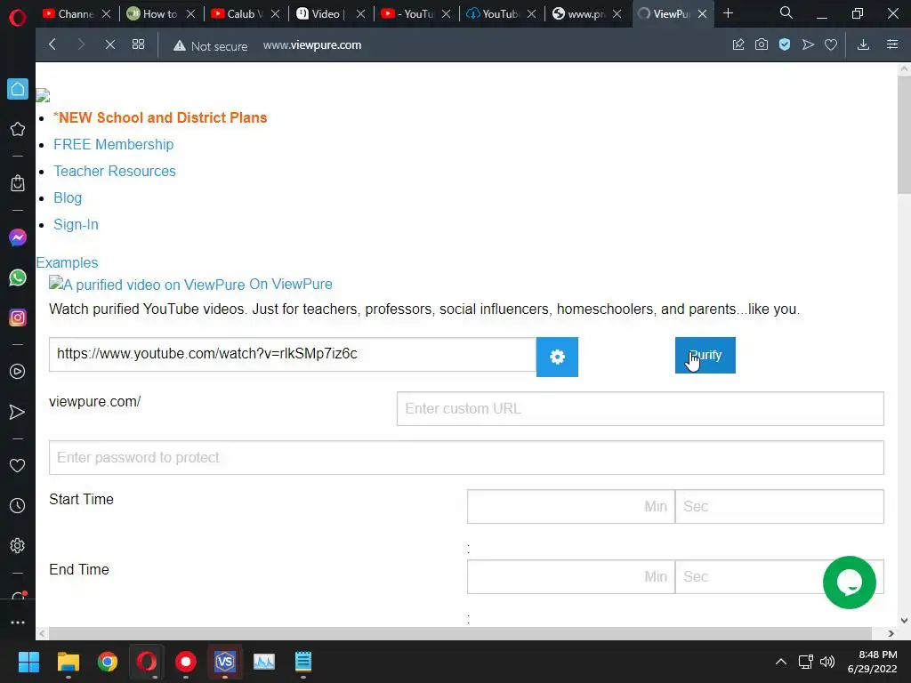Click the Purify button
This screenshot has width=911, height=683.
tap(705, 356)
